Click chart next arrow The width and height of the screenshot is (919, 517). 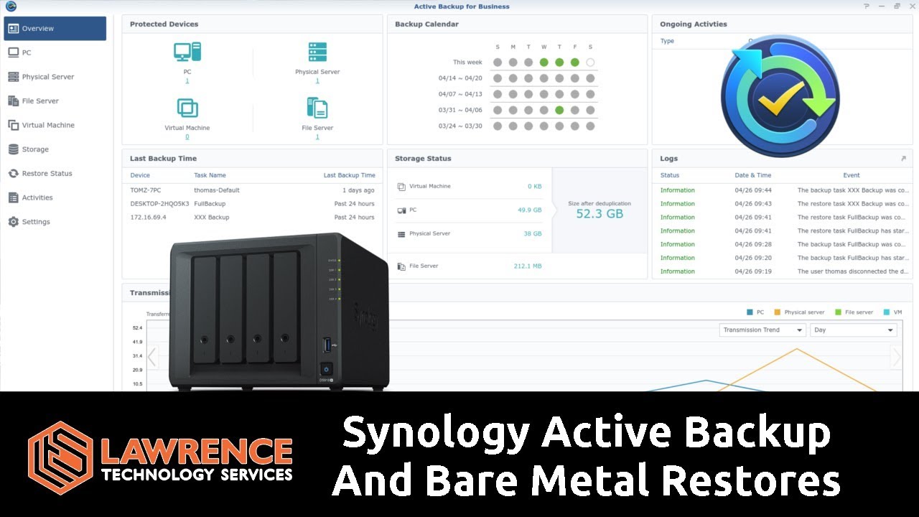pos(895,357)
